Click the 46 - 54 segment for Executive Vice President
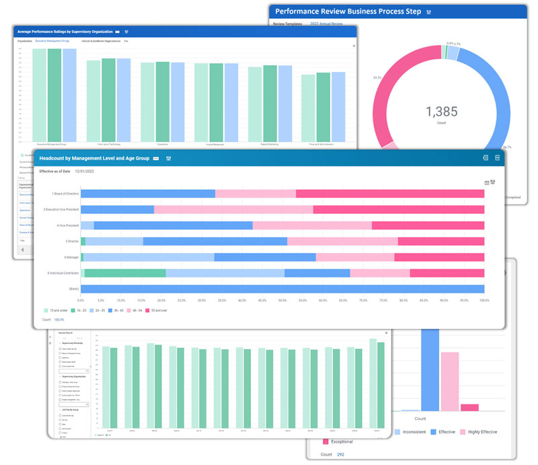This screenshot has width=538, height=465. 233,209
